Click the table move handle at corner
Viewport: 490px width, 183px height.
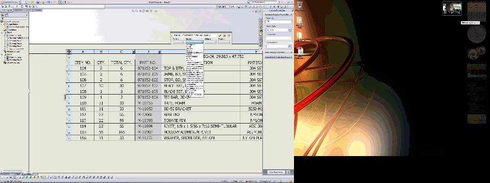tap(69, 52)
